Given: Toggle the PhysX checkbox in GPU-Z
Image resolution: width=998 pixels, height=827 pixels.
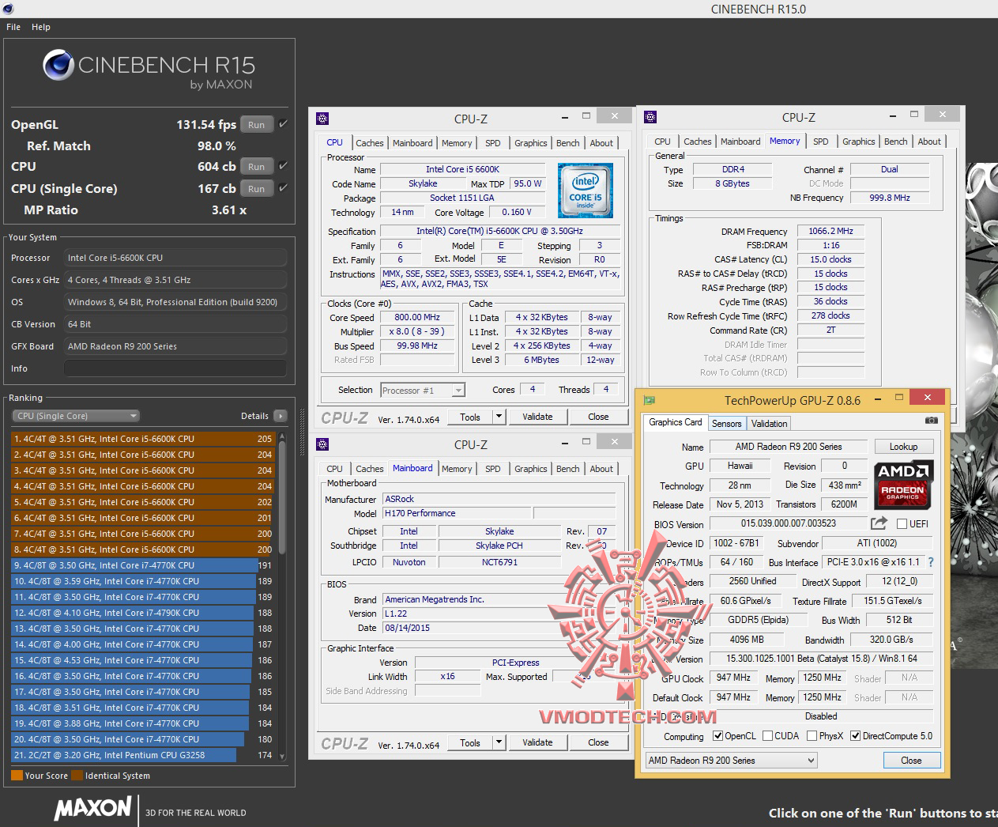Looking at the screenshot, I should 812,736.
